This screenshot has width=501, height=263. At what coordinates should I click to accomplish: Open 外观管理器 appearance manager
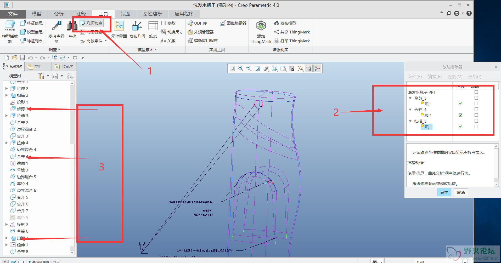click(x=201, y=32)
